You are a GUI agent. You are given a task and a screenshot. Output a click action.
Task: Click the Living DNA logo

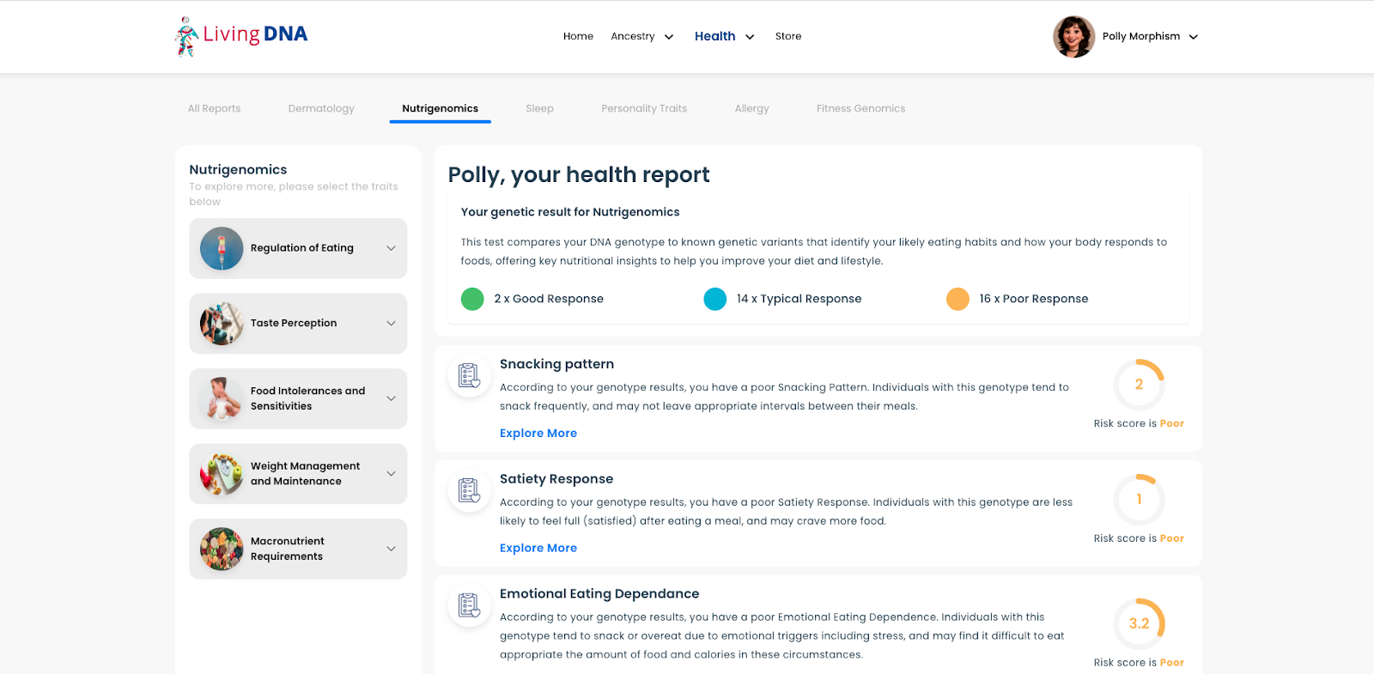241,36
